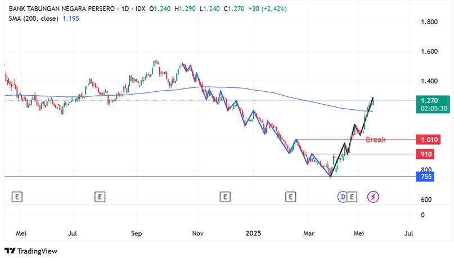The width and height of the screenshot is (454, 258).
Task: Click the 1.600 level on price axis
Action: point(430,52)
